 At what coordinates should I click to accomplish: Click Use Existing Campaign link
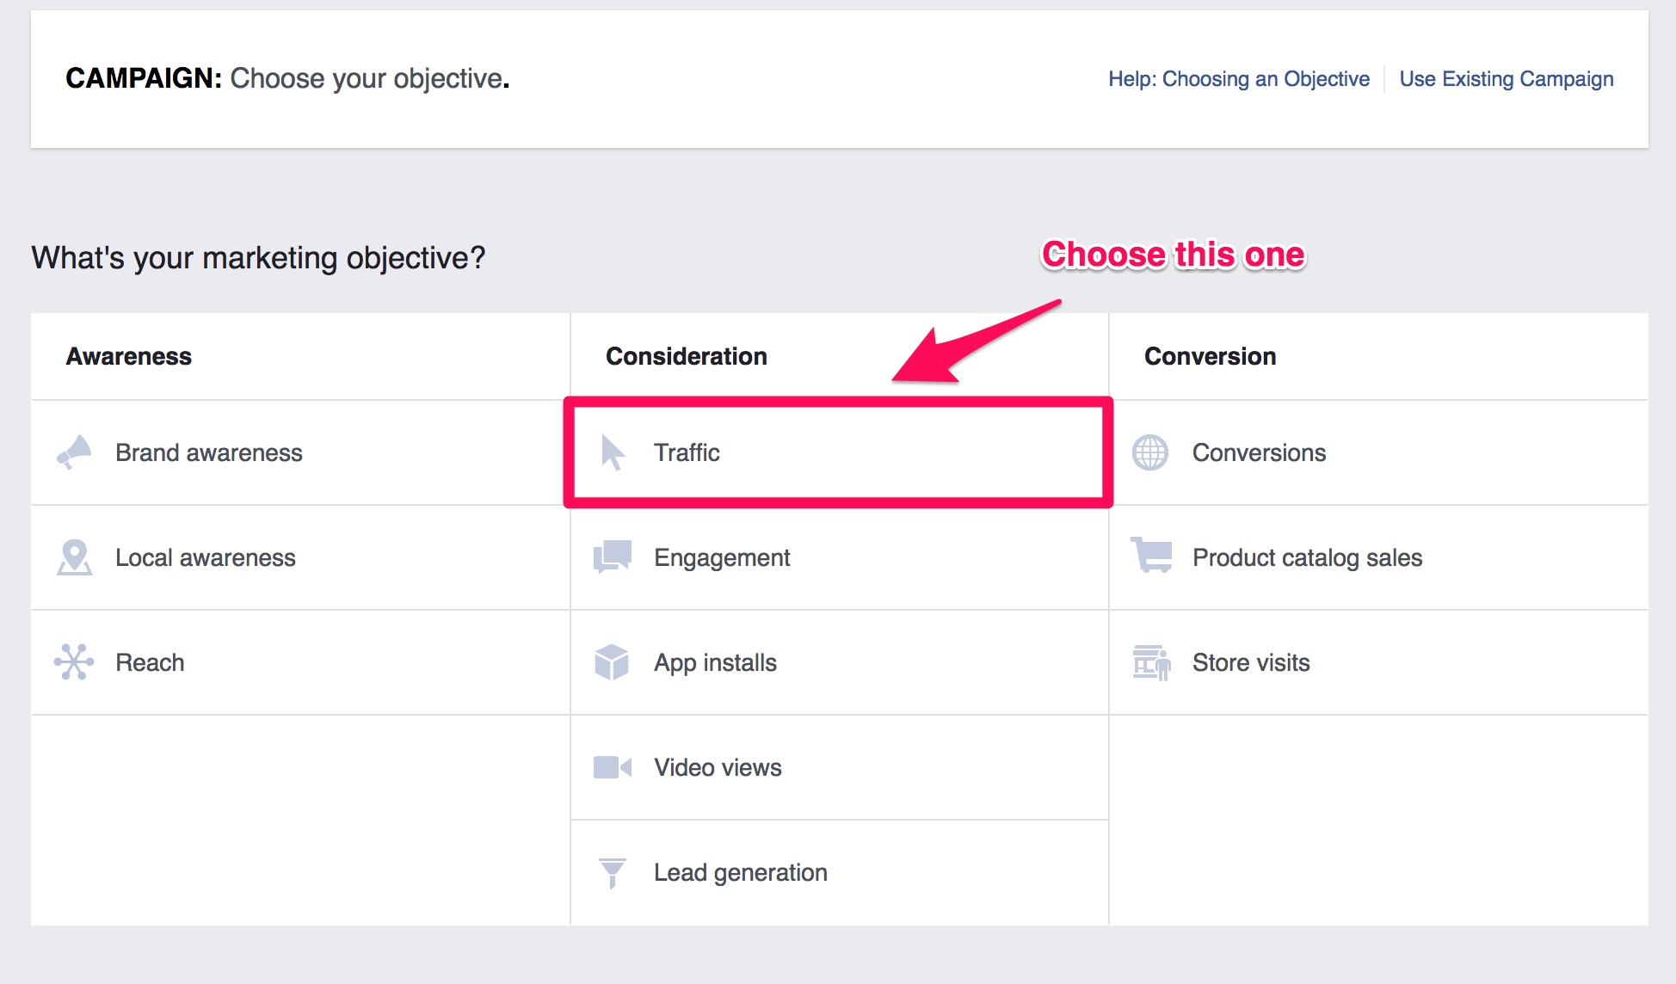[1506, 79]
